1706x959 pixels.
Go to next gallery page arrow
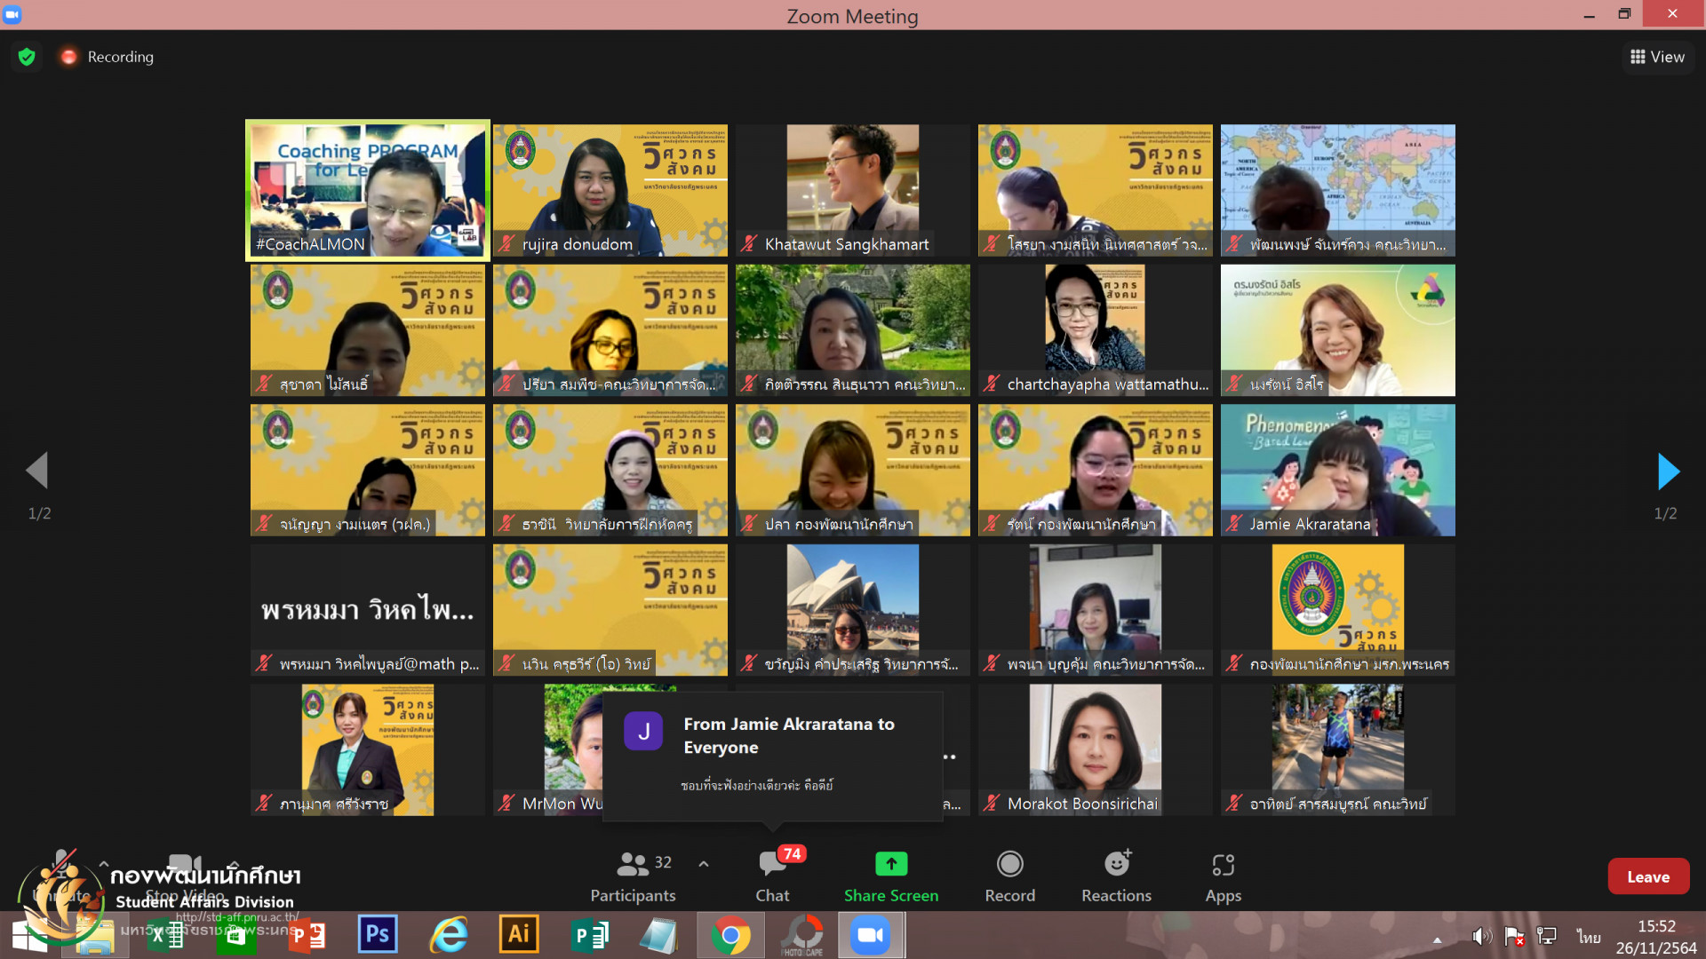(x=1668, y=471)
